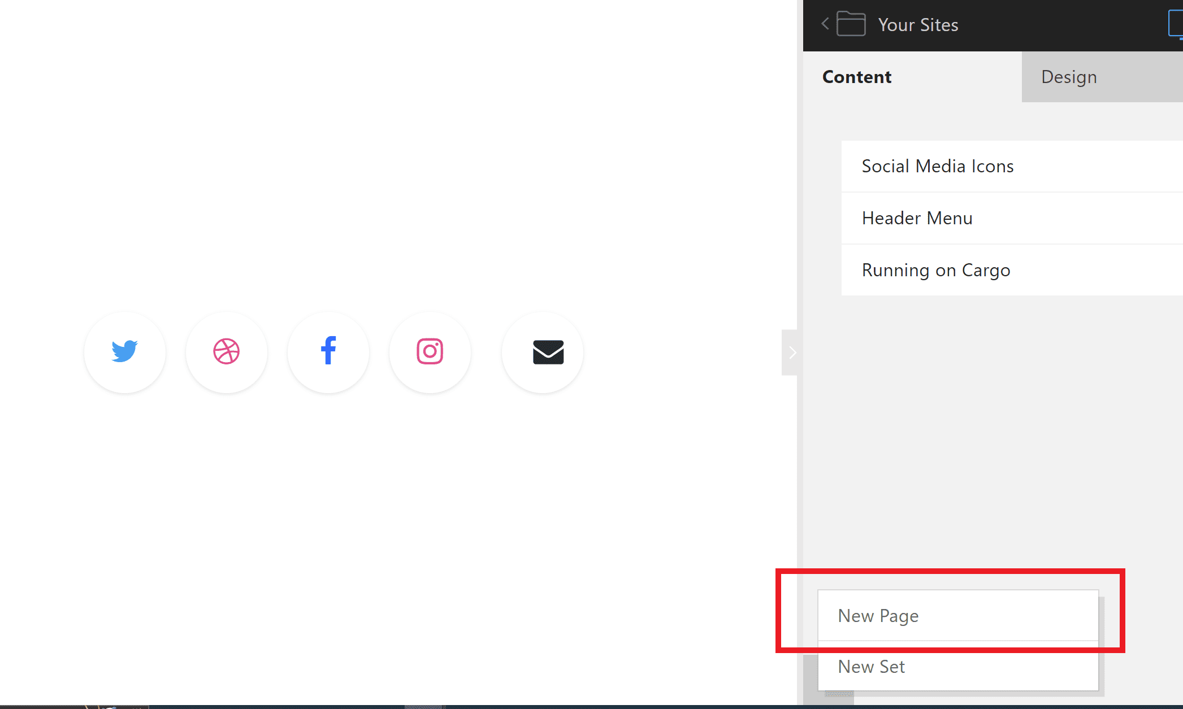The height and width of the screenshot is (709, 1183).
Task: Open the Social Media Icons page
Action: tap(1012, 166)
